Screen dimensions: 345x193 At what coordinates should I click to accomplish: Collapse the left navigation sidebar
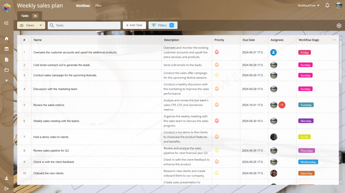(6, 23)
